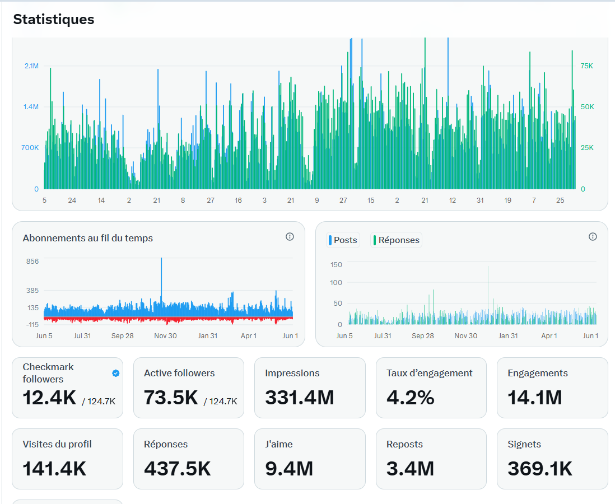This screenshot has width=615, height=504.
Task: Click the 14.1M engagements value
Action: click(x=534, y=397)
